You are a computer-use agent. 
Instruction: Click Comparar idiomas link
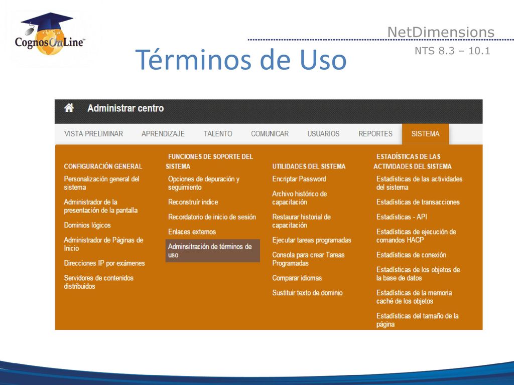click(297, 278)
